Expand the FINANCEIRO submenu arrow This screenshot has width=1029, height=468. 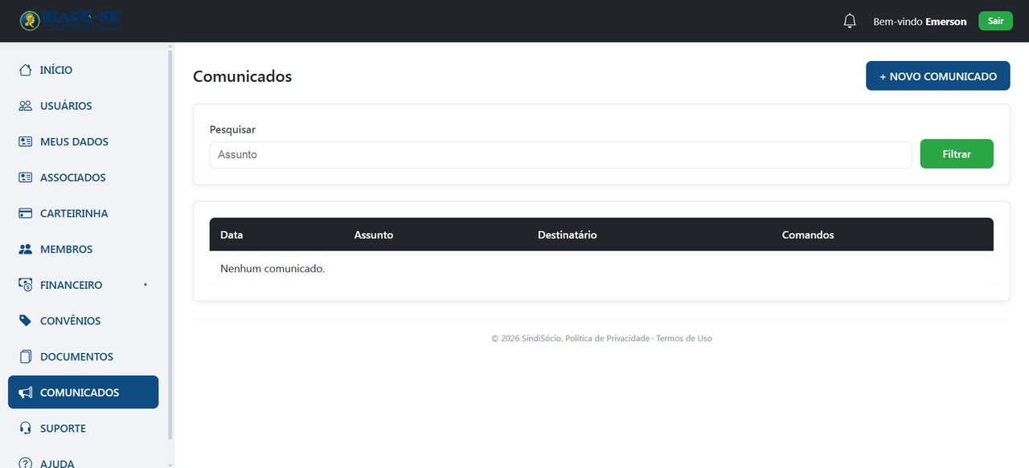click(x=146, y=285)
